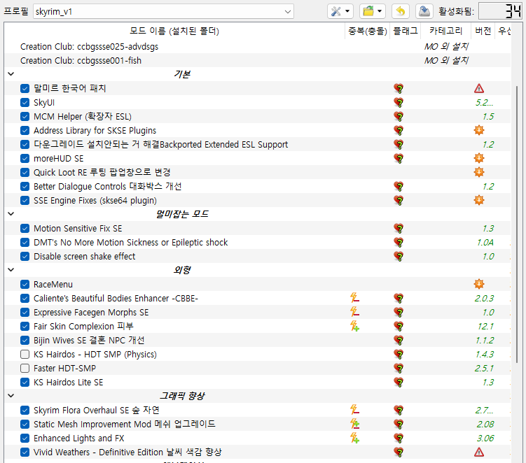Select the Creation Club: ccbgssse001-fish row
Image resolution: width=526 pixels, height=463 pixels.
click(x=258, y=61)
